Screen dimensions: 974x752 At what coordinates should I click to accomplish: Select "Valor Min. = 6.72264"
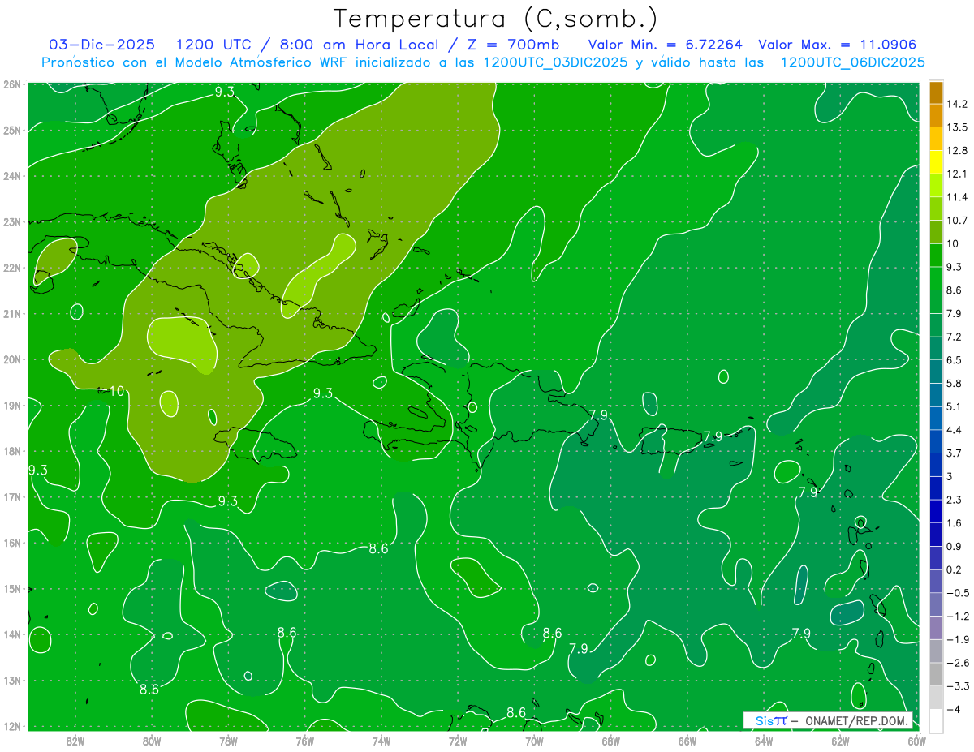(x=665, y=45)
